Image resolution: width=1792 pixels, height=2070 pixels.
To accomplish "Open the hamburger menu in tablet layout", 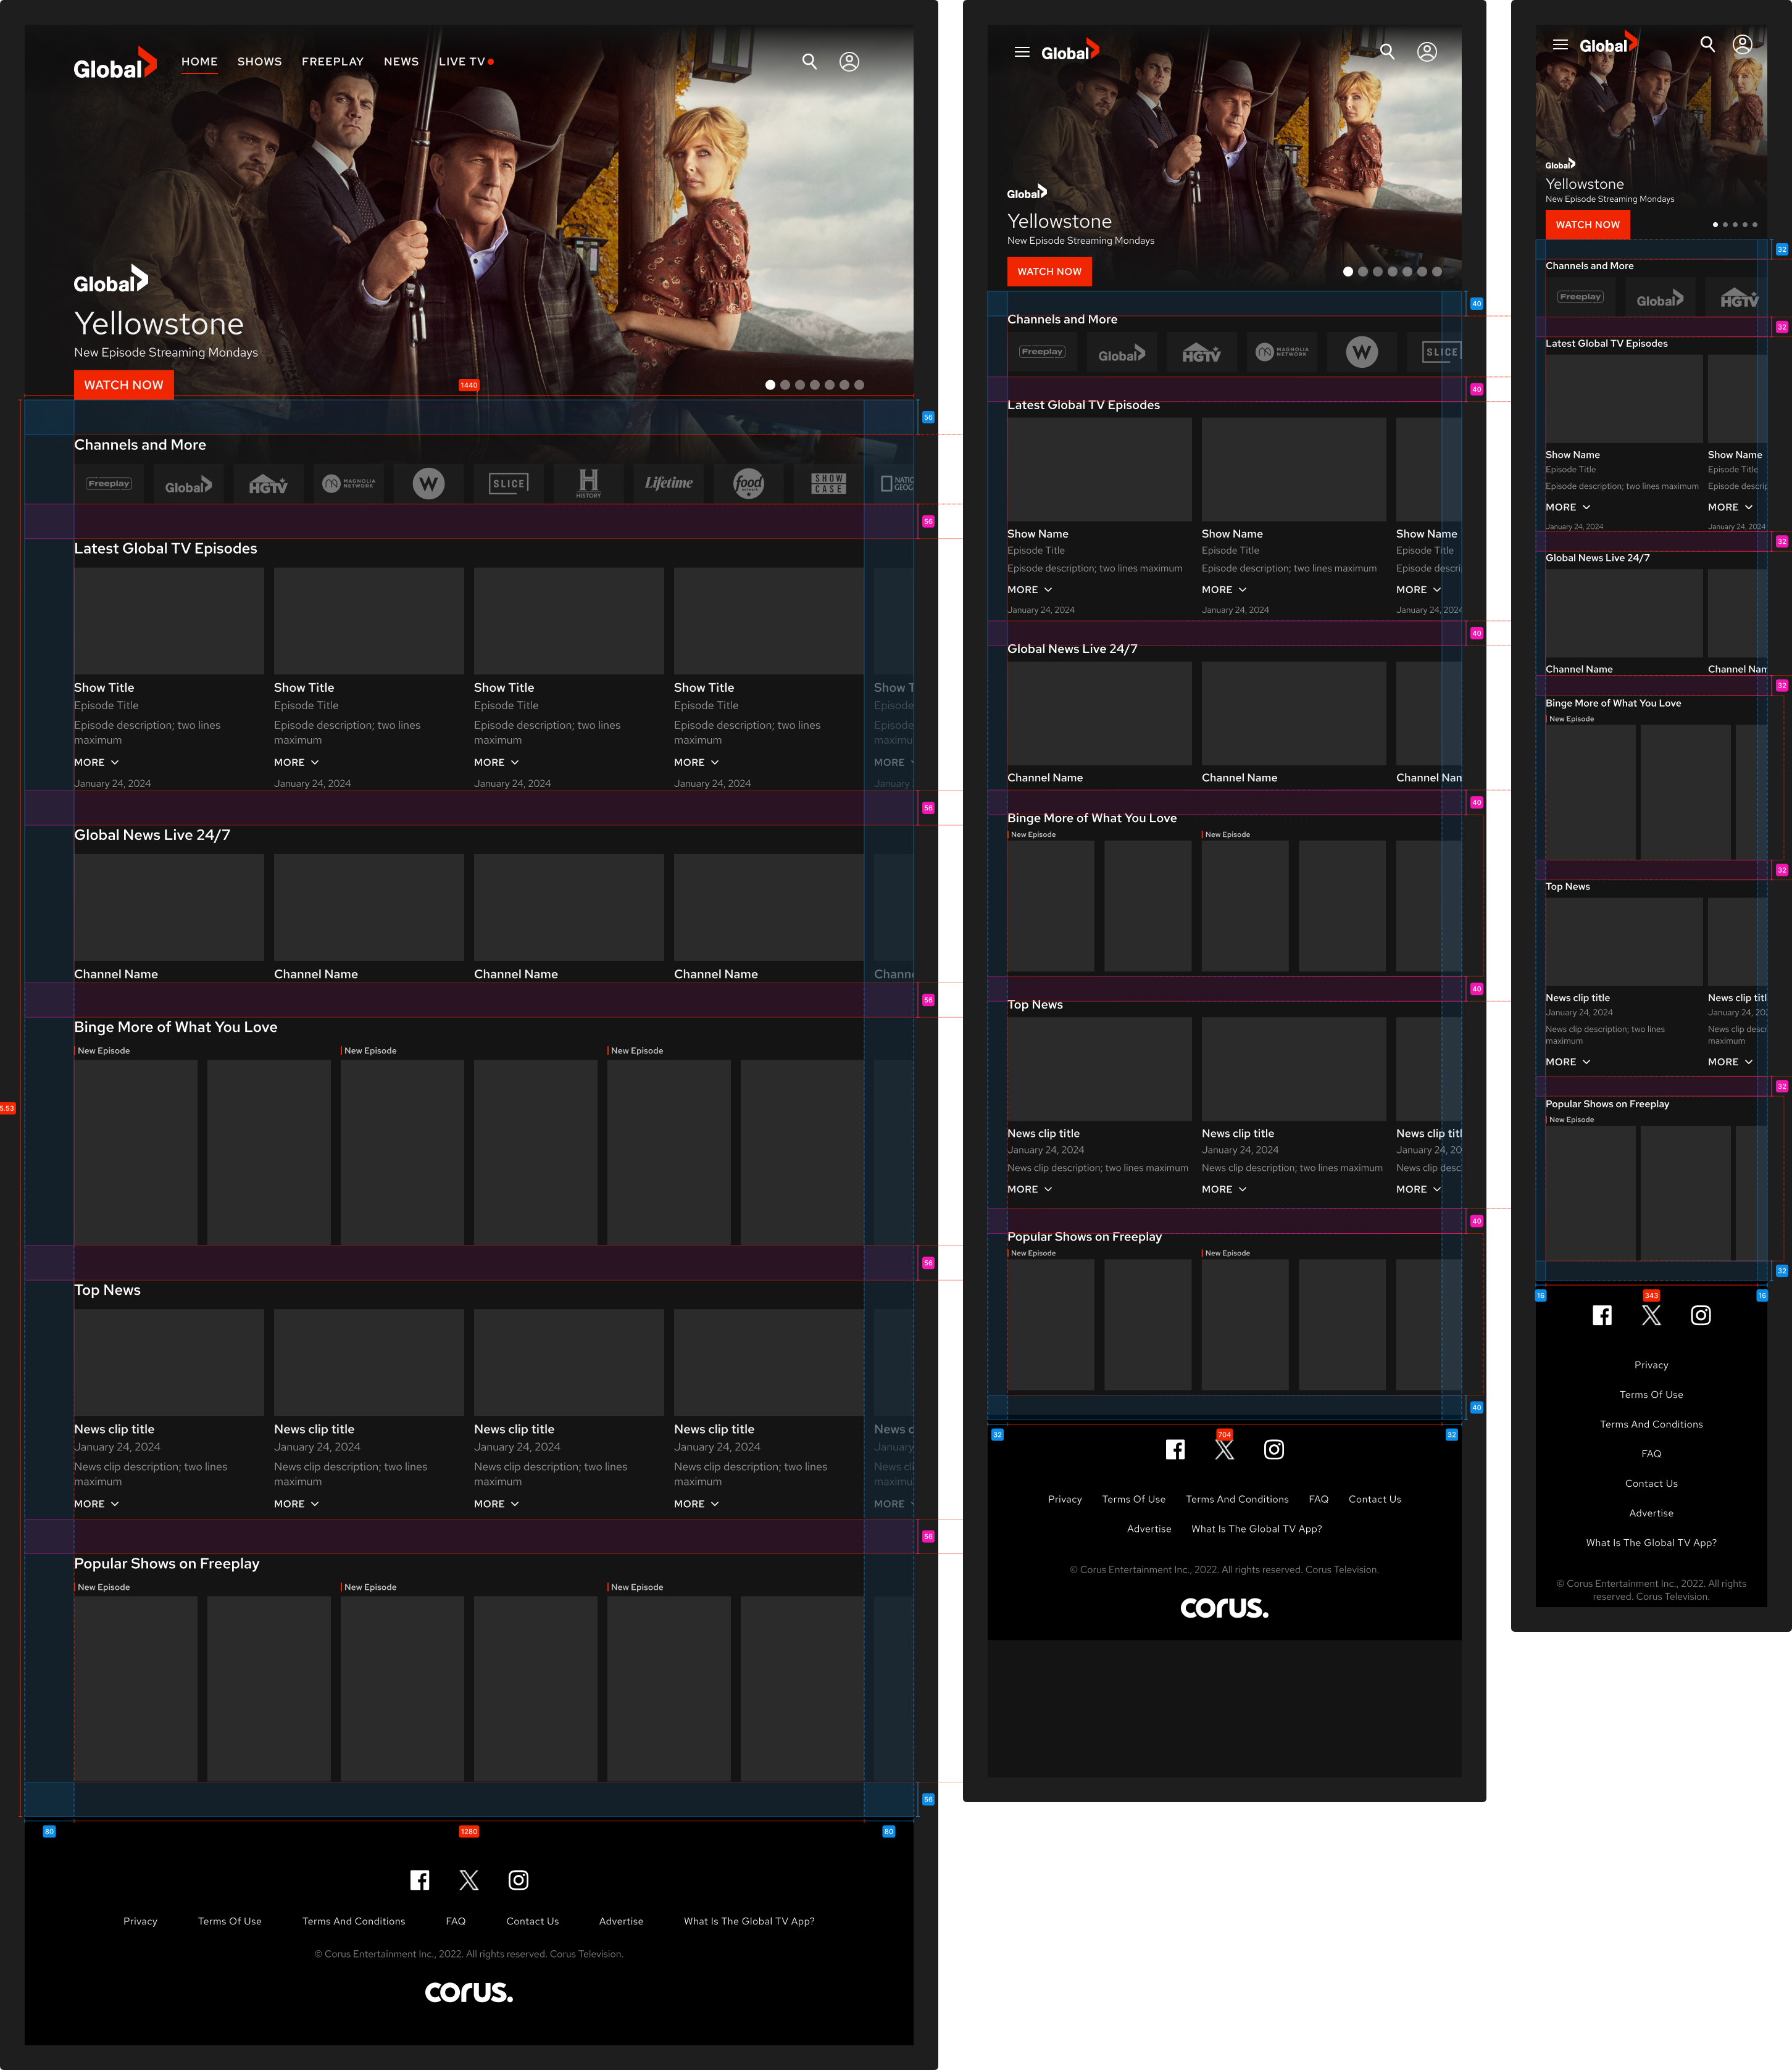I will pyautogui.click(x=1022, y=52).
